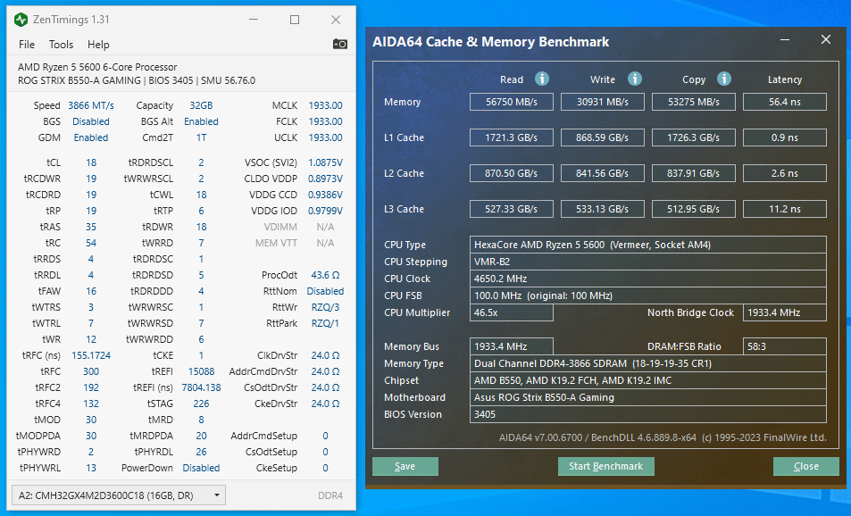This screenshot has height=516, width=851.
Task: Click Start Benchmark in AIDA64
Action: click(605, 466)
